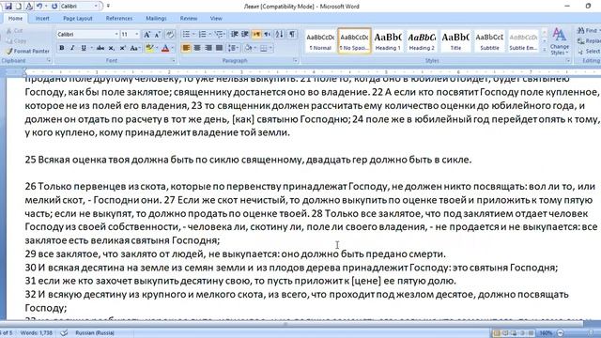Click the Format Painter button

click(27, 51)
